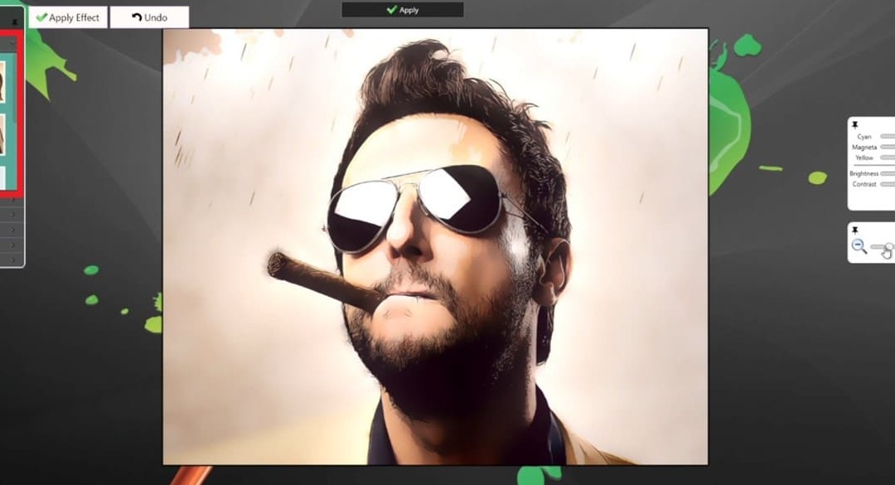This screenshot has width=895, height=485.
Task: Click the Magenta label
Action: click(x=864, y=147)
